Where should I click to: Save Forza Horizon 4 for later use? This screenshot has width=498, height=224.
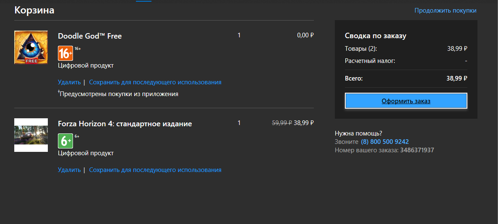tap(155, 169)
